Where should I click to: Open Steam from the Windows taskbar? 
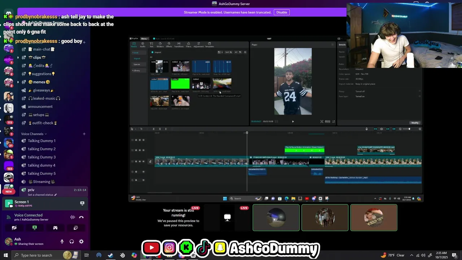coord(110,255)
